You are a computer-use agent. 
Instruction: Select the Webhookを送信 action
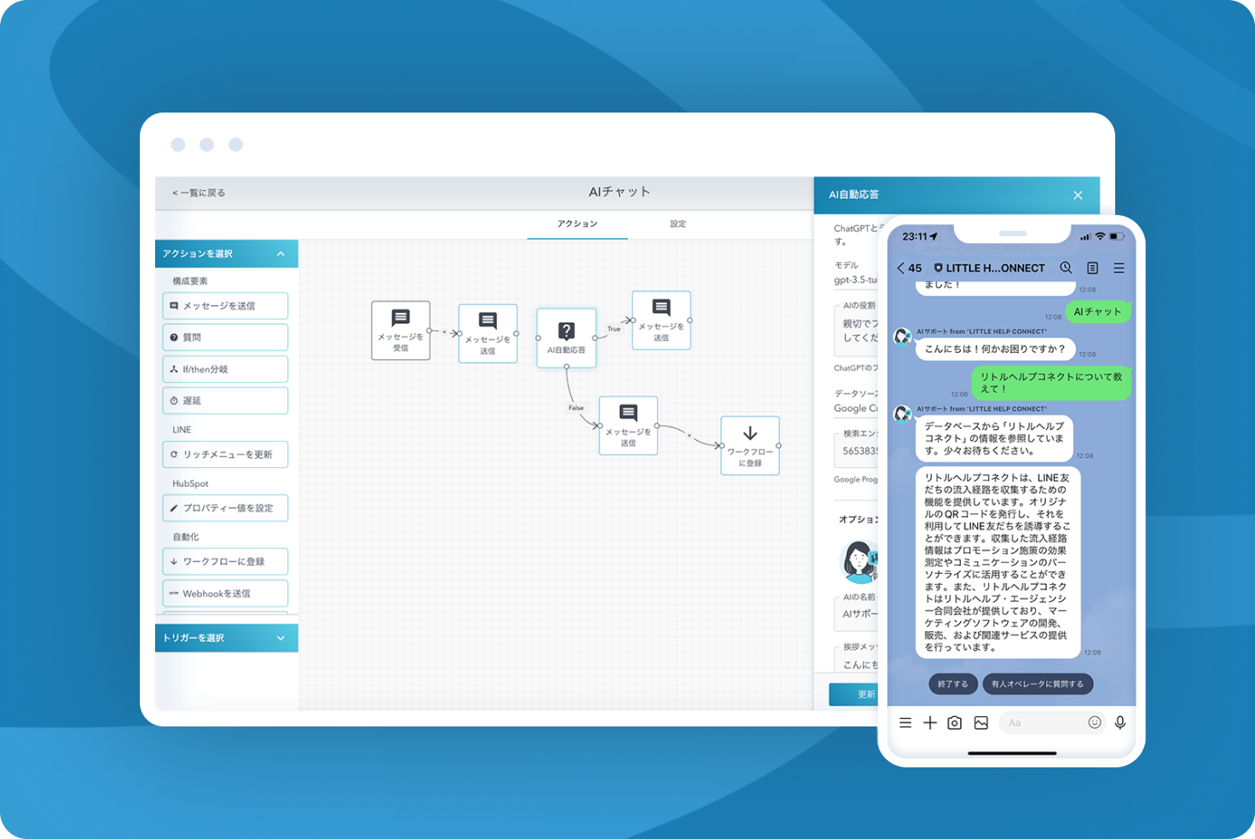pyautogui.click(x=224, y=593)
